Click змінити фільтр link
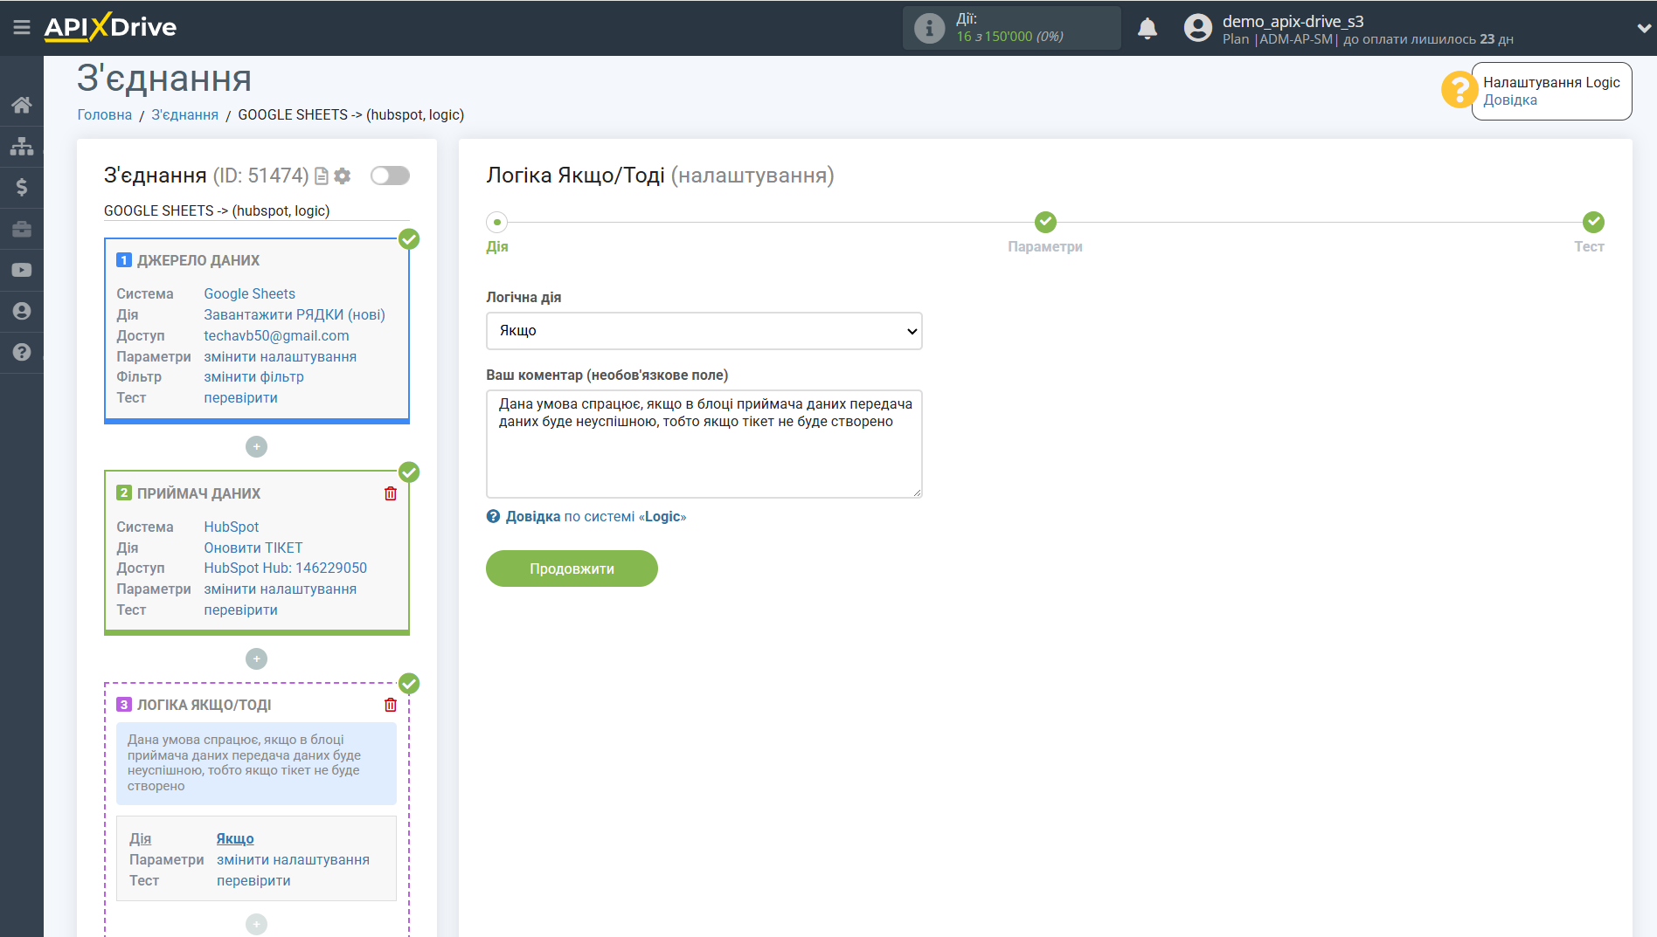The image size is (1657, 937). point(253,376)
